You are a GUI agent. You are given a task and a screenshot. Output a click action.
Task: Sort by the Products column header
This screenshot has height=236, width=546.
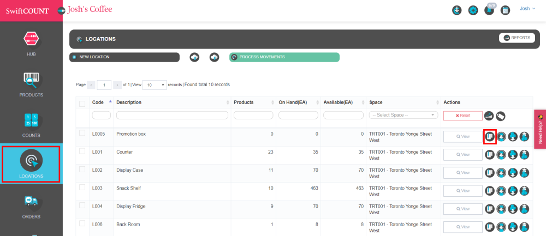pos(253,102)
